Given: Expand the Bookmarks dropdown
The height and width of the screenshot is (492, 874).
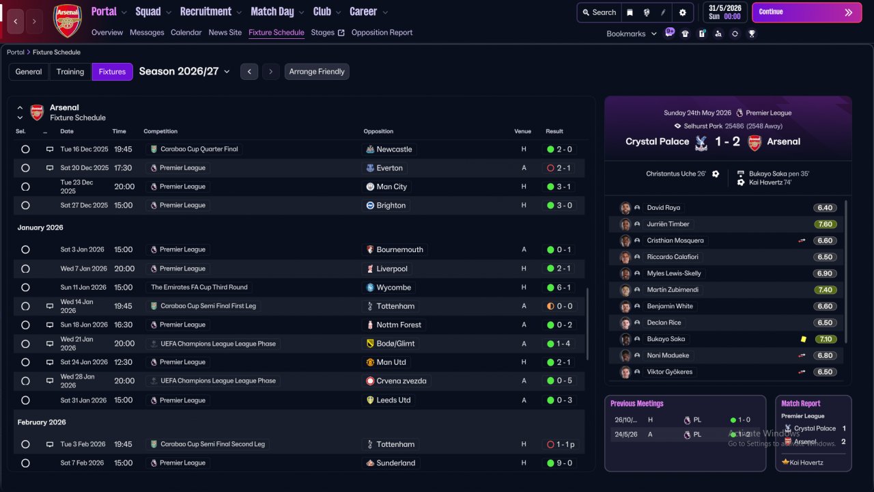Looking at the screenshot, I should tap(632, 33).
